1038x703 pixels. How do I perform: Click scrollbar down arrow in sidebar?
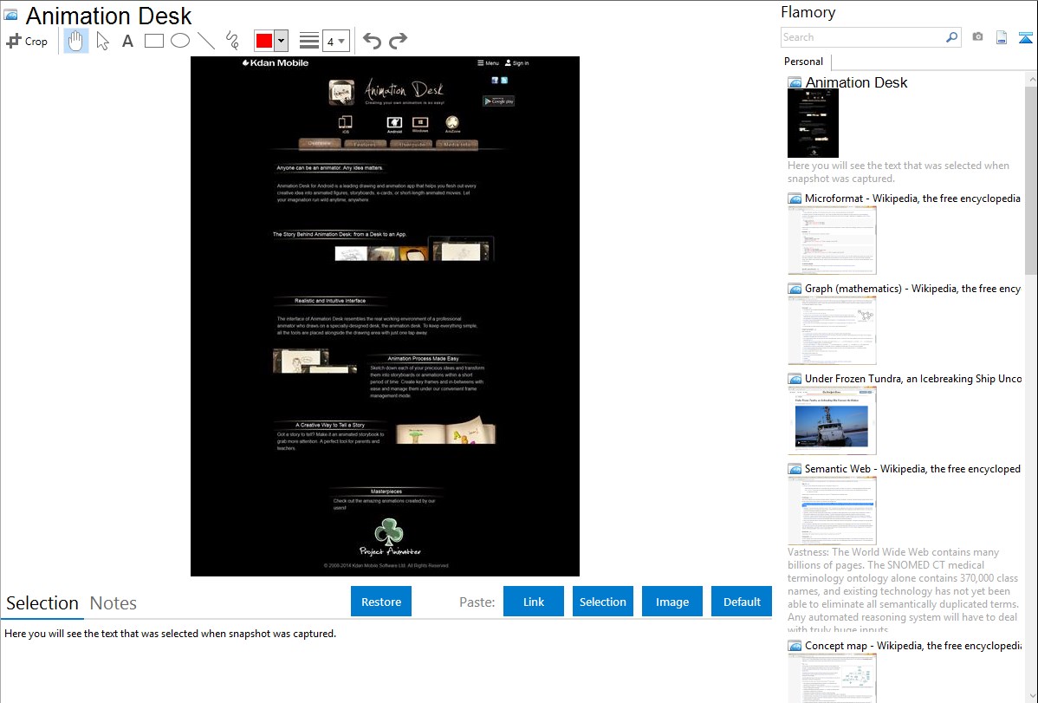[1031, 696]
